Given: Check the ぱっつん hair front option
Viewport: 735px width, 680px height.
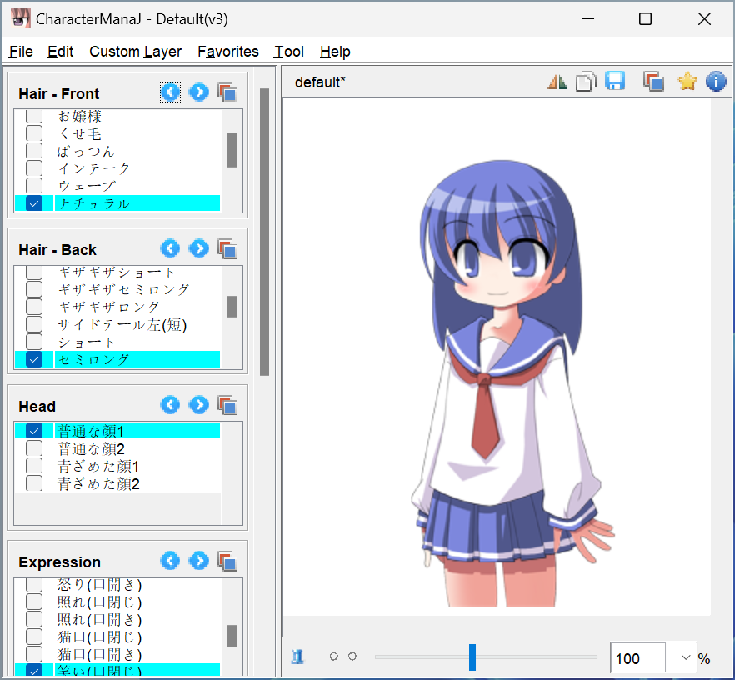Looking at the screenshot, I should tap(33, 151).
